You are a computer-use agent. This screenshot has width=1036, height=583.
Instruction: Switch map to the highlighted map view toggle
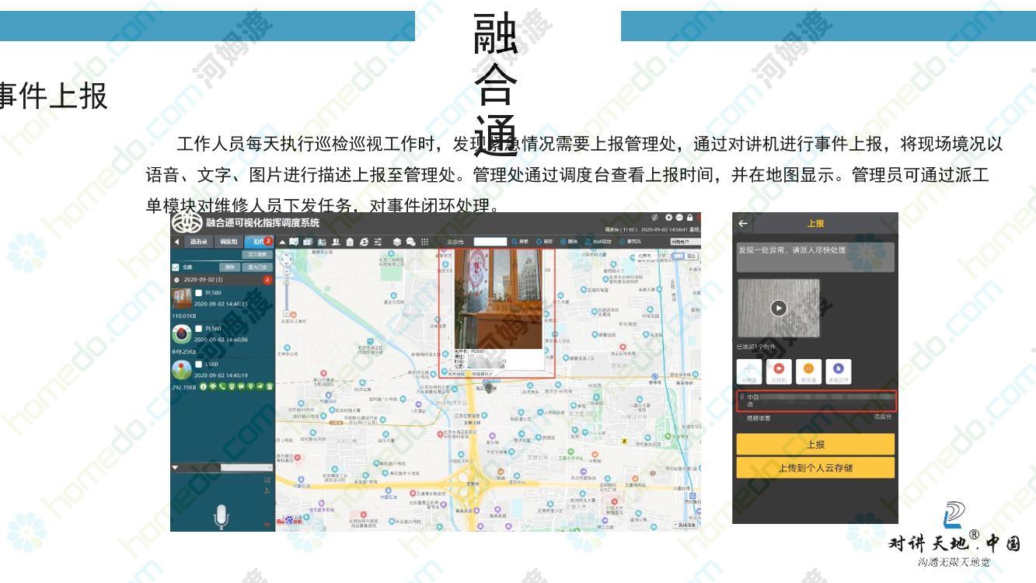[678, 256]
